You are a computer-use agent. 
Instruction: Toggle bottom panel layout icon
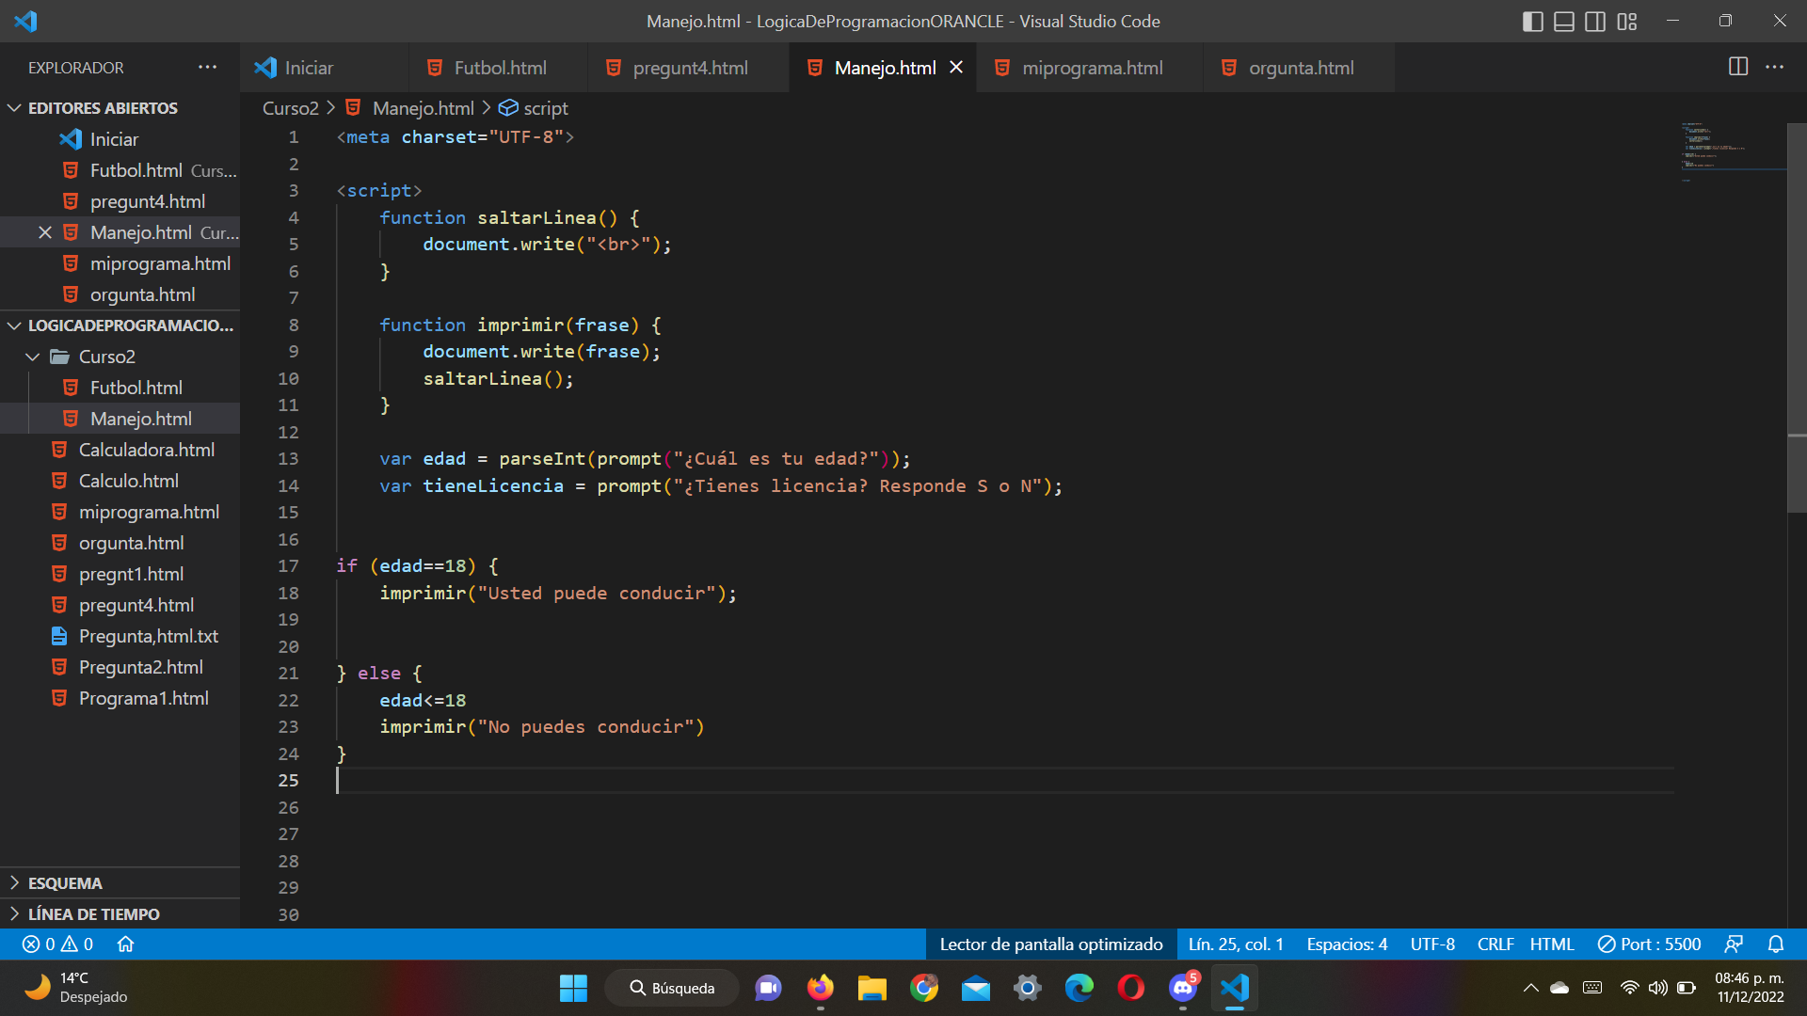pos(1563,21)
